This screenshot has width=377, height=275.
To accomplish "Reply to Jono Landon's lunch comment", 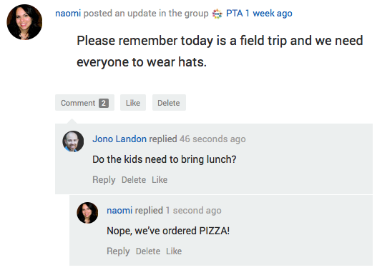I will [x=104, y=180].
